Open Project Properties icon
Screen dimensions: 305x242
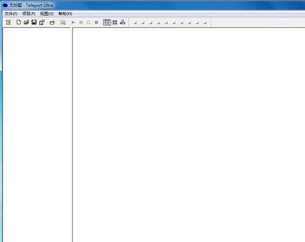pos(42,22)
